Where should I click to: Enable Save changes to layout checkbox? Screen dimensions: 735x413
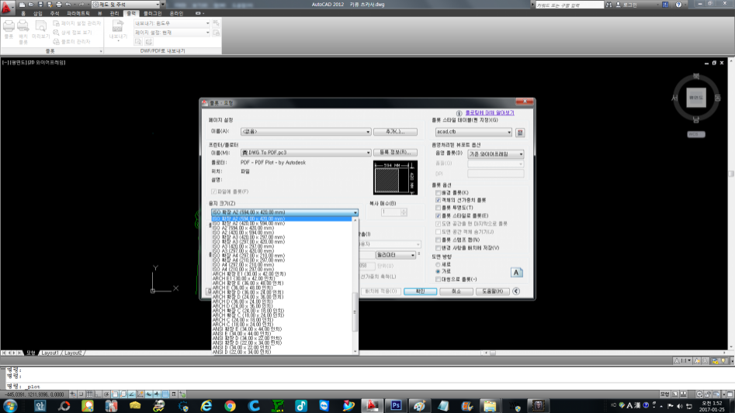pos(439,248)
